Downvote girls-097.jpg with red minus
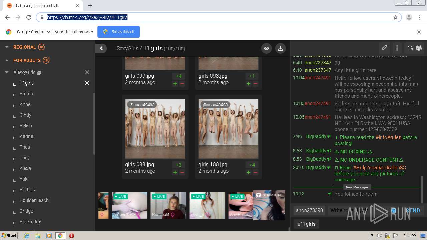Image resolution: width=427 pixels, height=240 pixels. coord(182,84)
